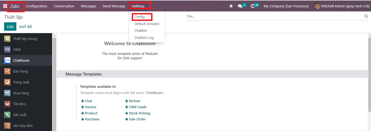Viewport: 371px width, 131px height.
Task: Open the conversations chat bubble icon
Action: (x=240, y=6)
